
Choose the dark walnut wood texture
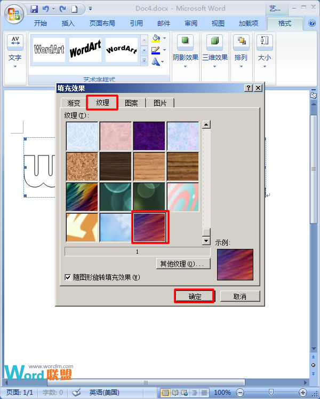click(x=116, y=167)
